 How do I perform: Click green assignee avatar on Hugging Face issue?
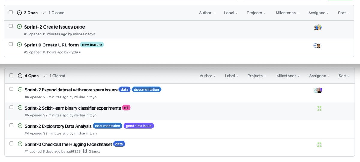click(x=319, y=145)
